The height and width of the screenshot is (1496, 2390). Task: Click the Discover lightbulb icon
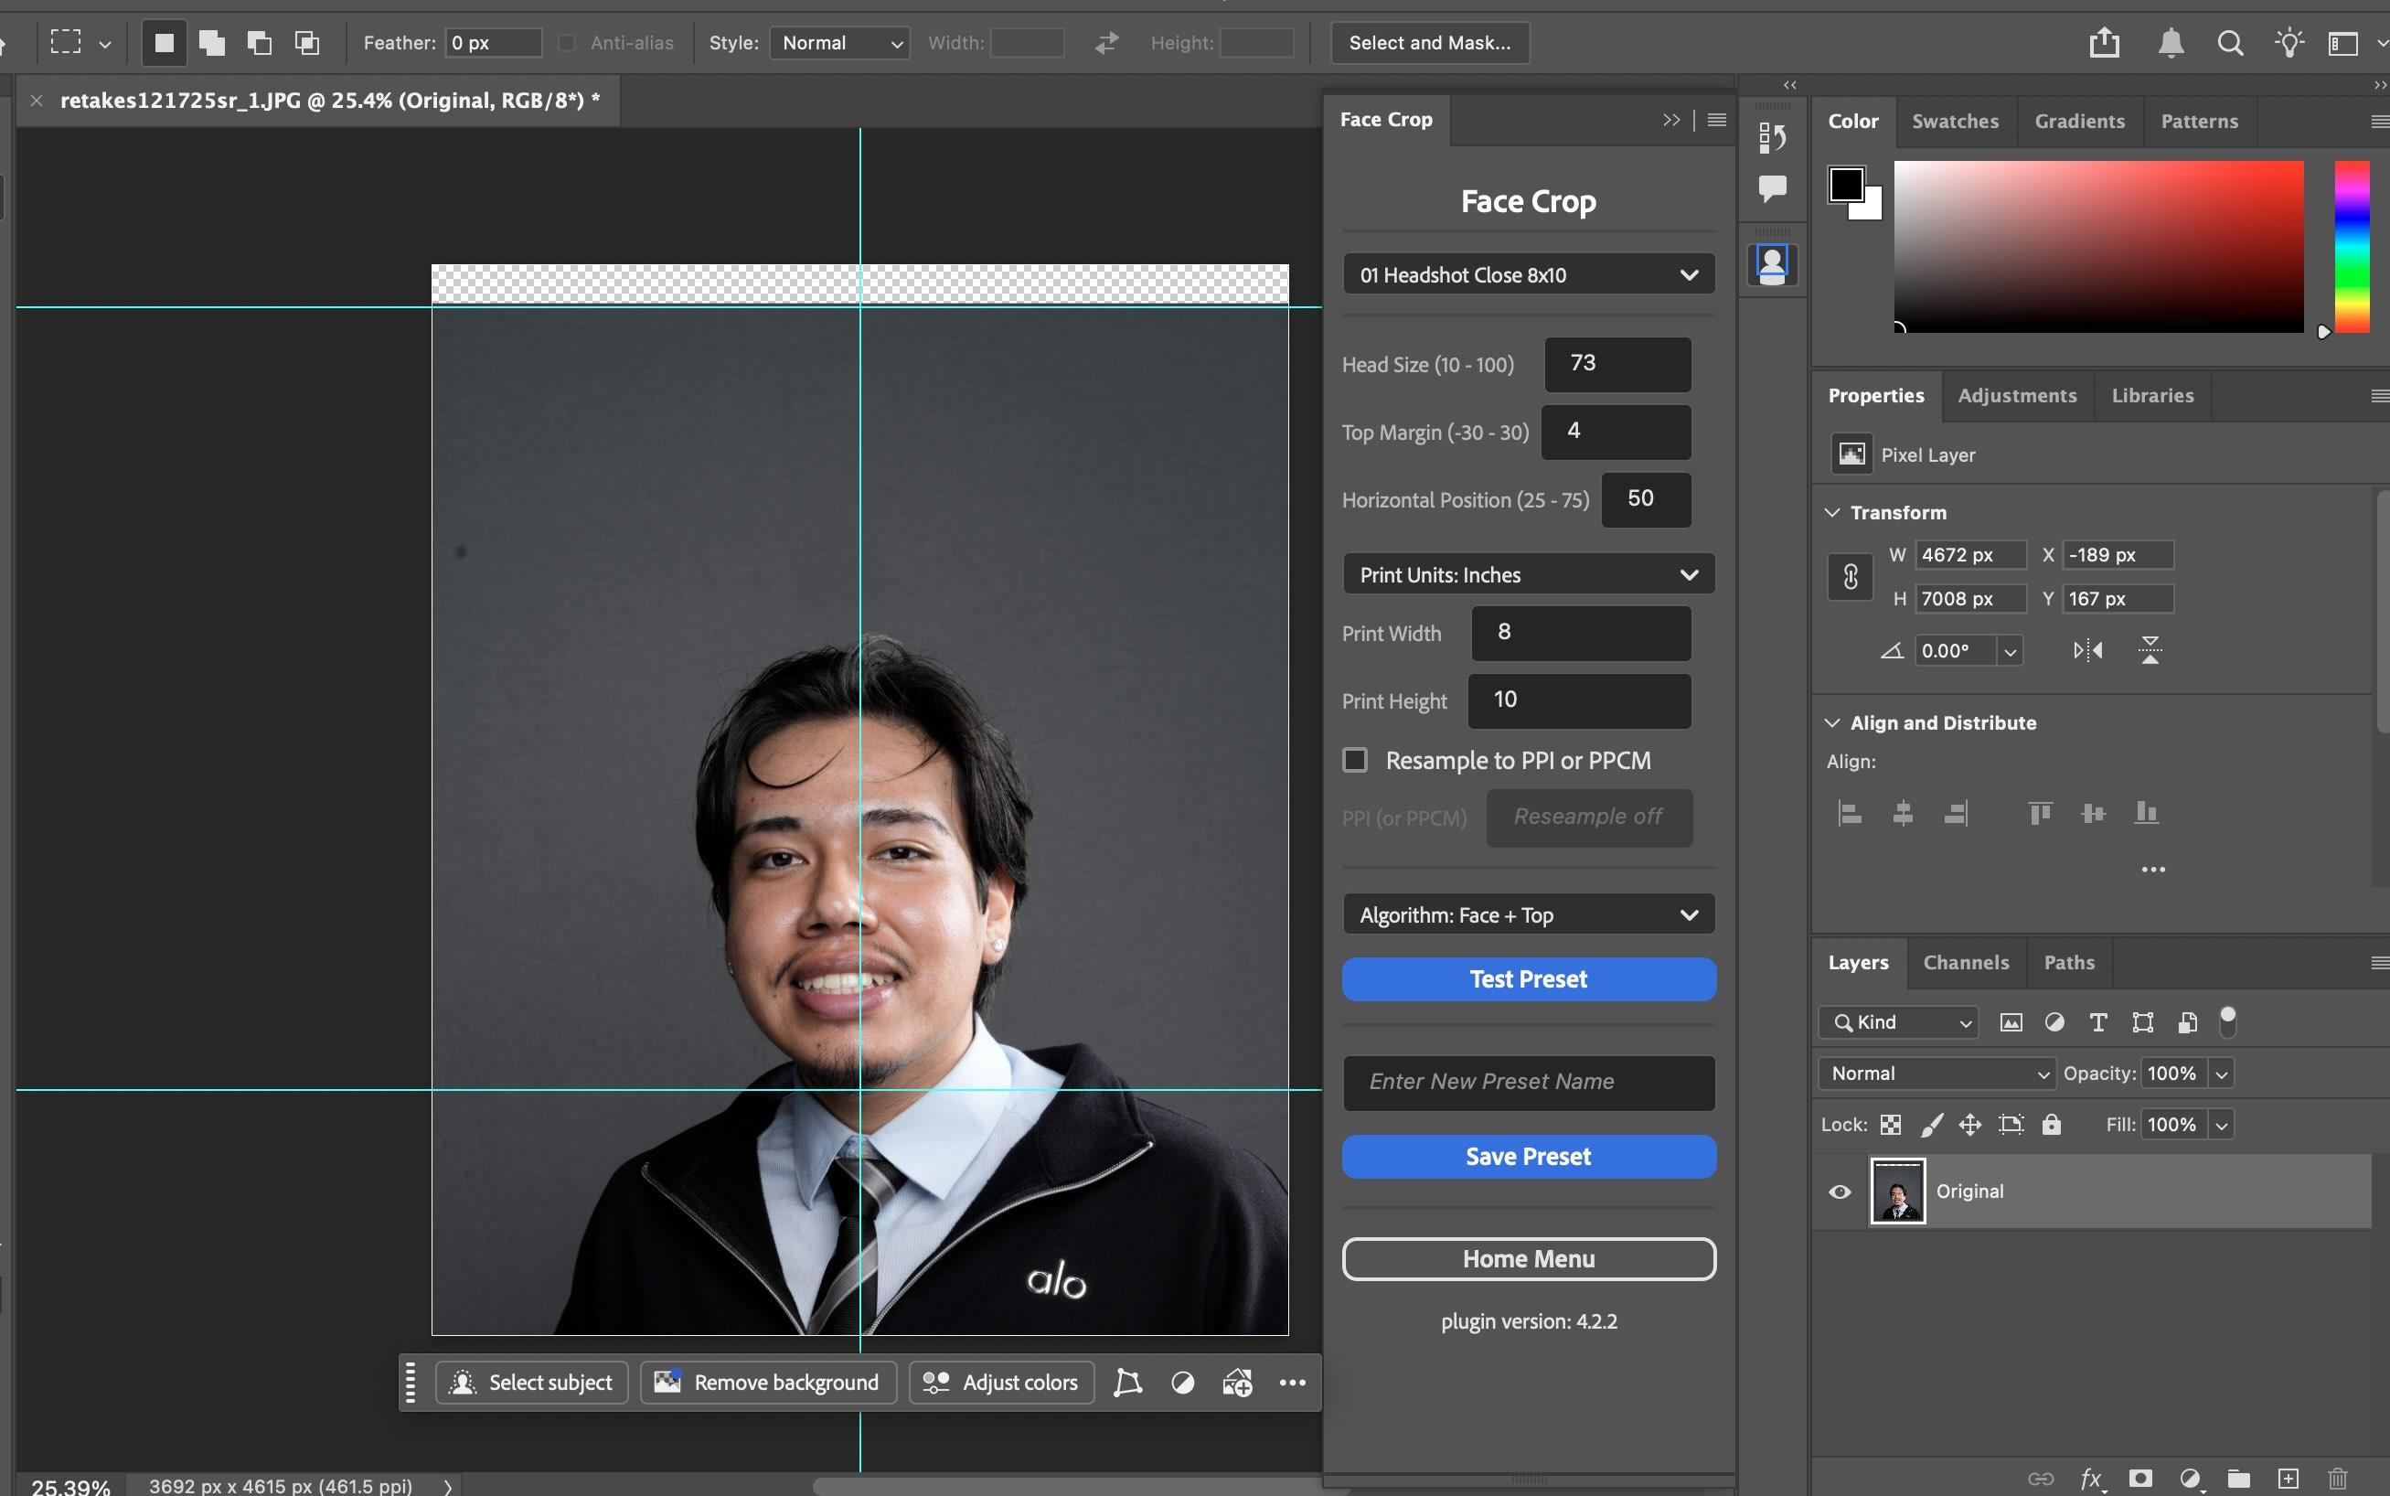point(2289,43)
